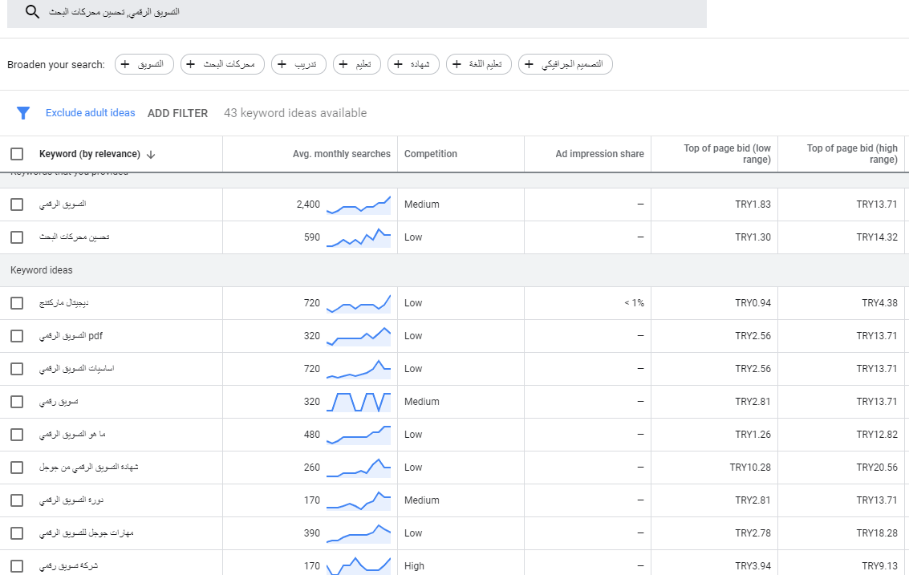The image size is (909, 575).
Task: Click the < 1% ad impression share value
Action: 634,302
